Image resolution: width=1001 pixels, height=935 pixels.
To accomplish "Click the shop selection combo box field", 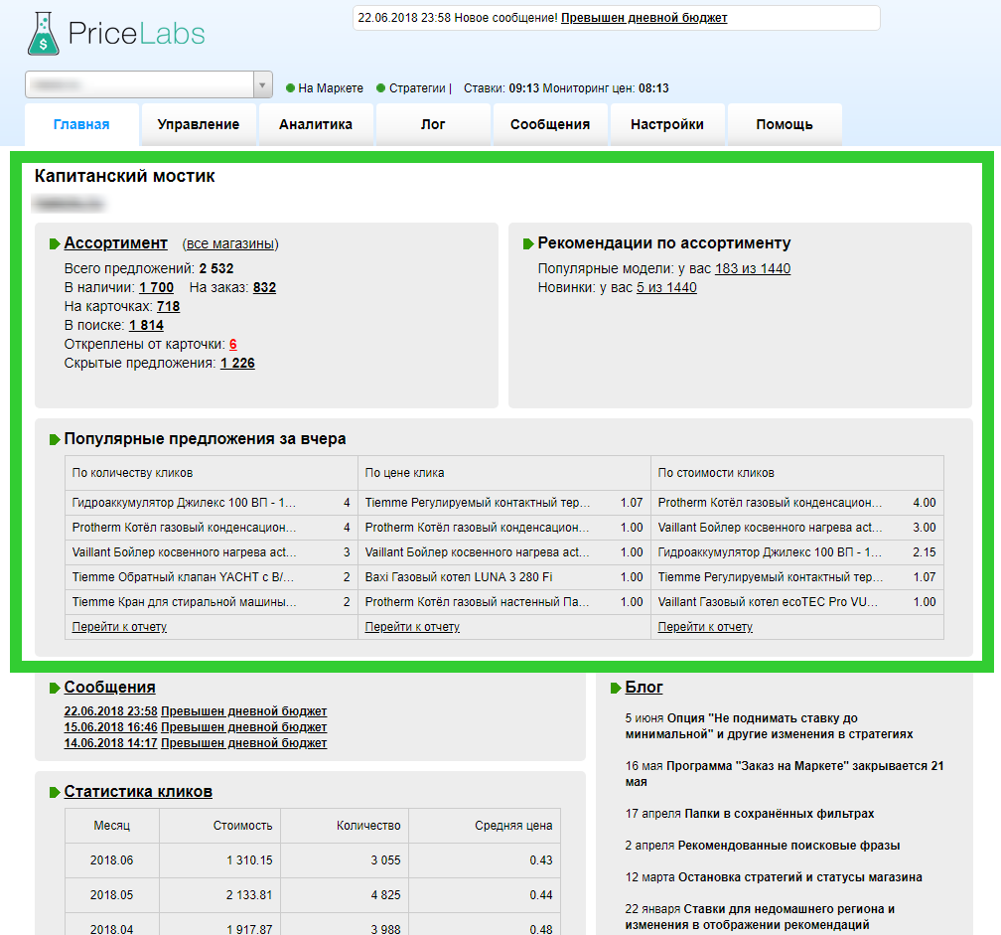I will coord(139,85).
